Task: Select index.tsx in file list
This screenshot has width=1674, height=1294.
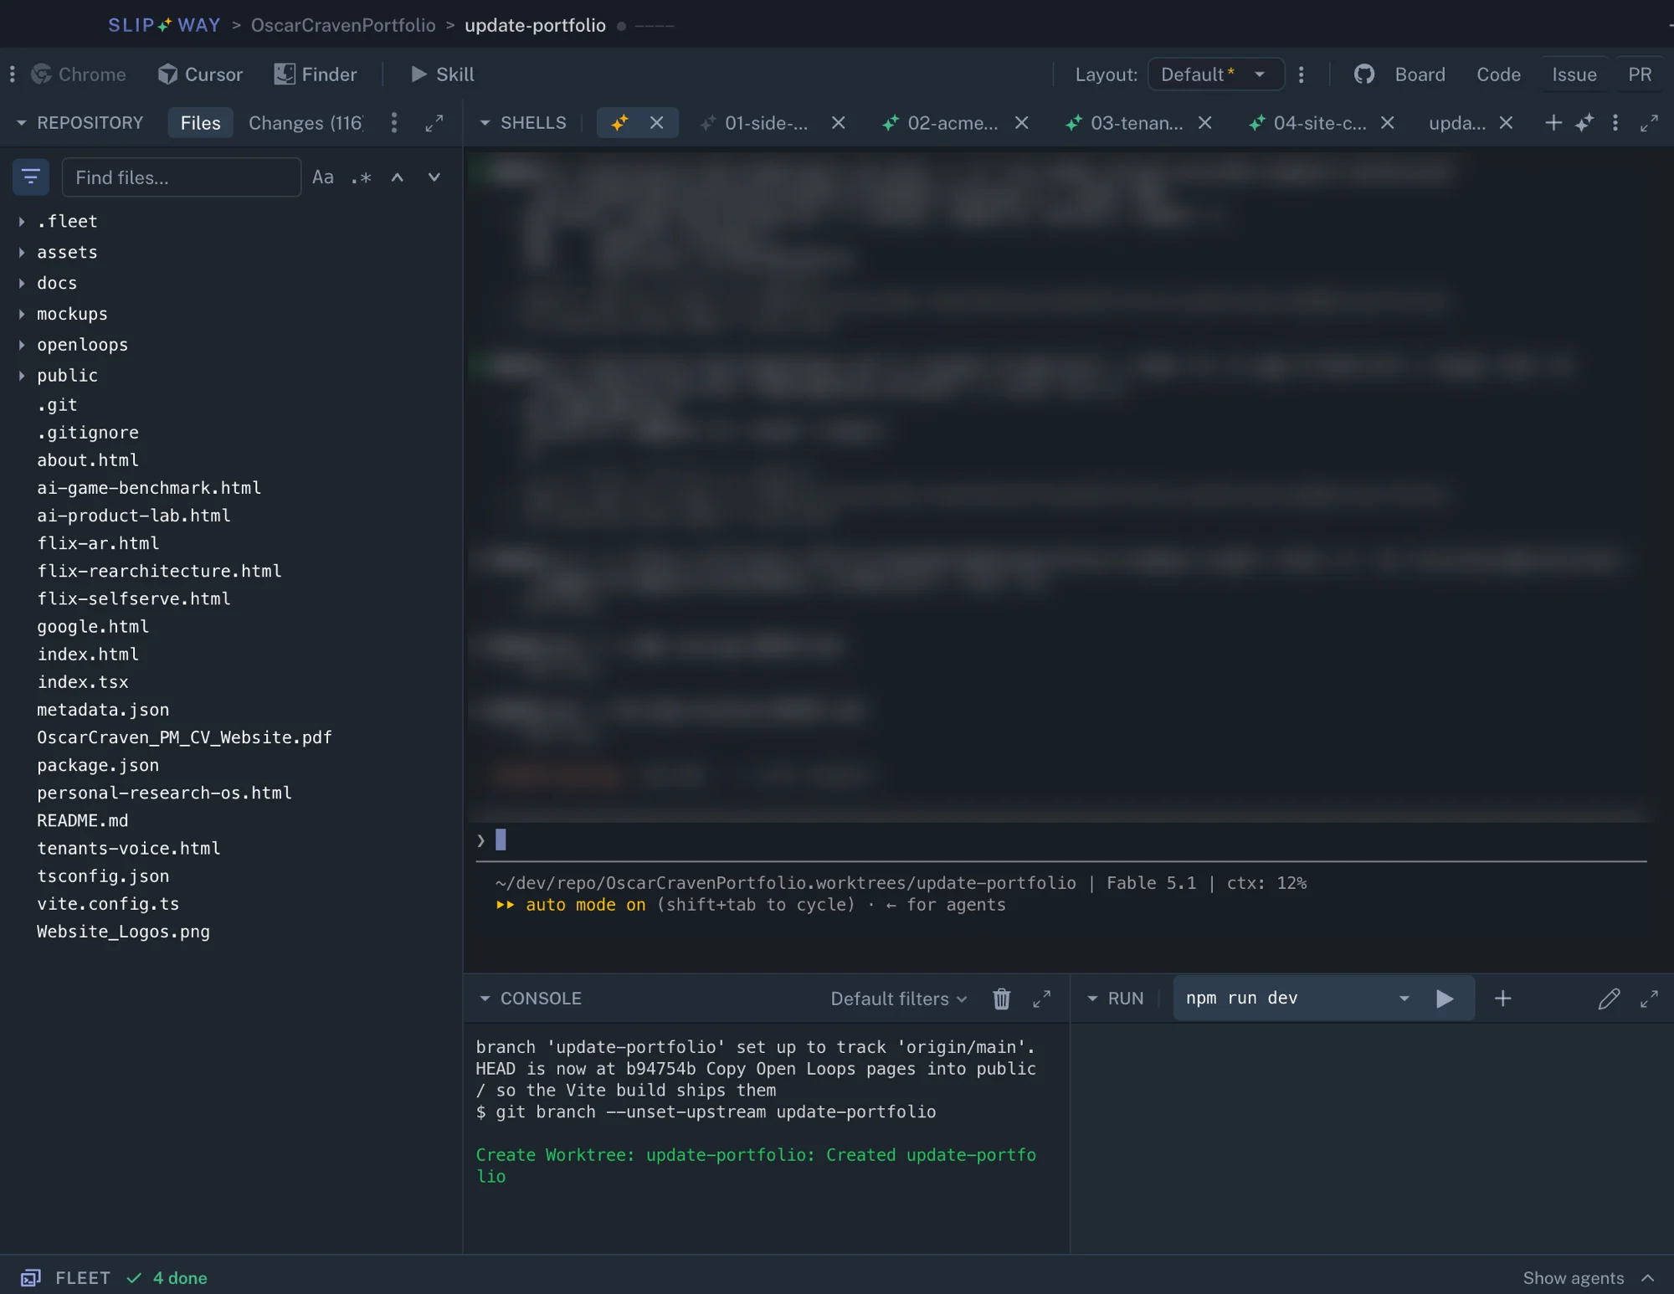Action: [x=83, y=682]
